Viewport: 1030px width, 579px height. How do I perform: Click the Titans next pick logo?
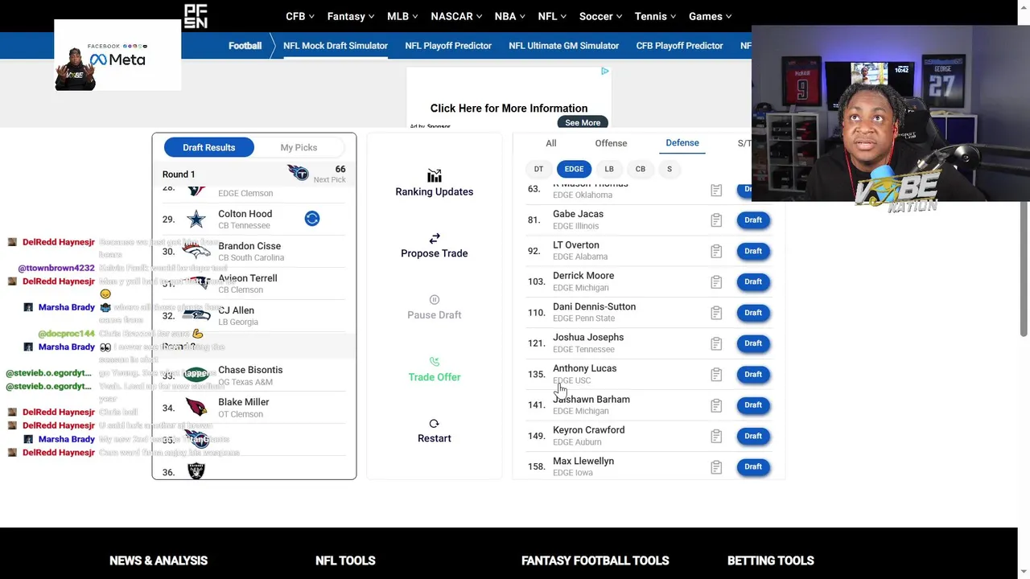[298, 173]
